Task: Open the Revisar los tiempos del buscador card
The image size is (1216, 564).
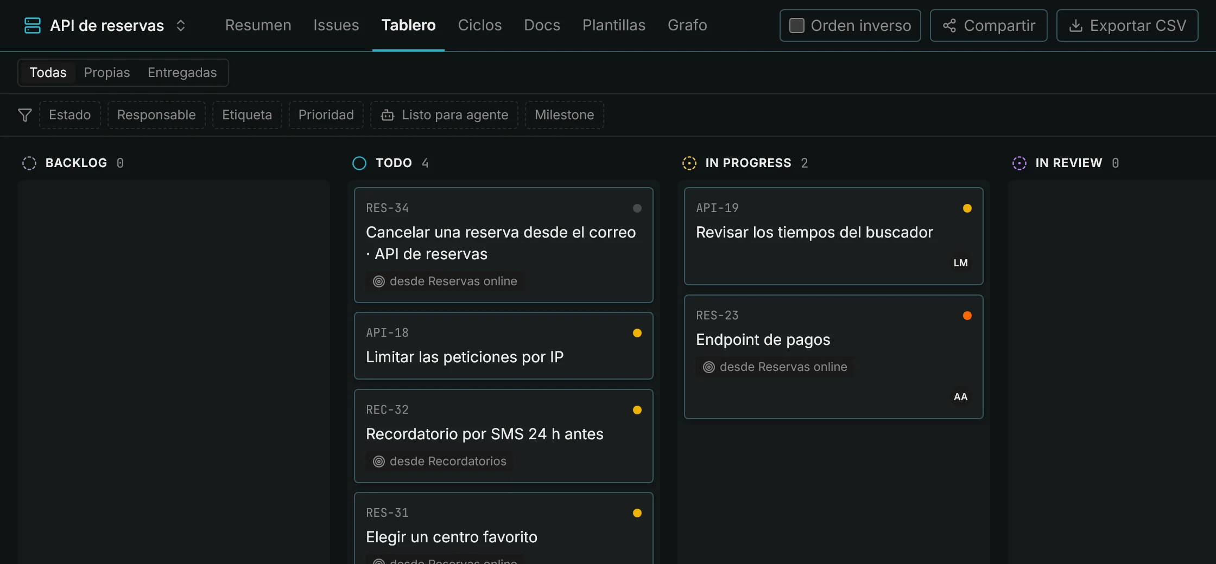Action: point(834,236)
